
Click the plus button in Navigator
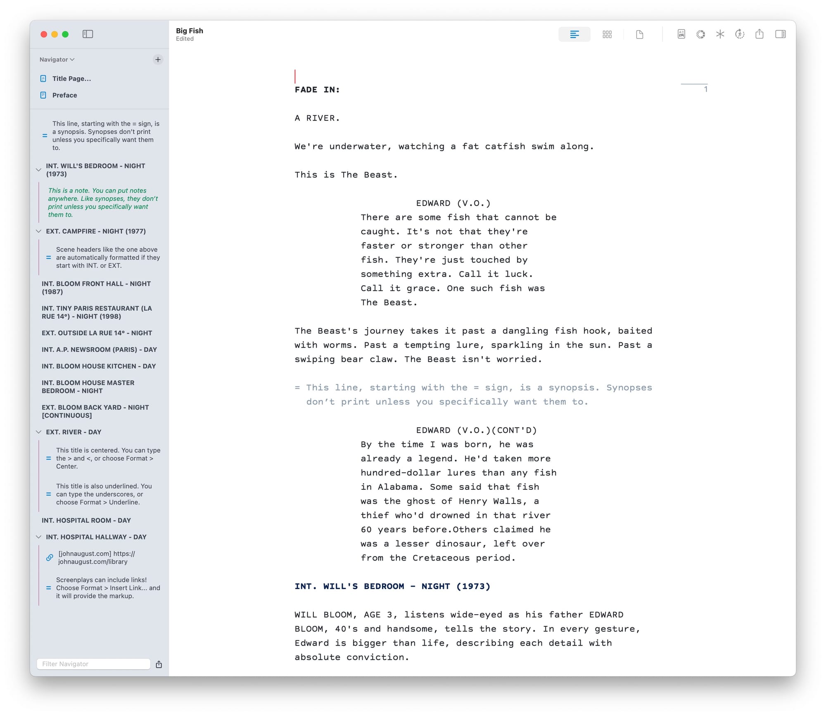pos(158,60)
